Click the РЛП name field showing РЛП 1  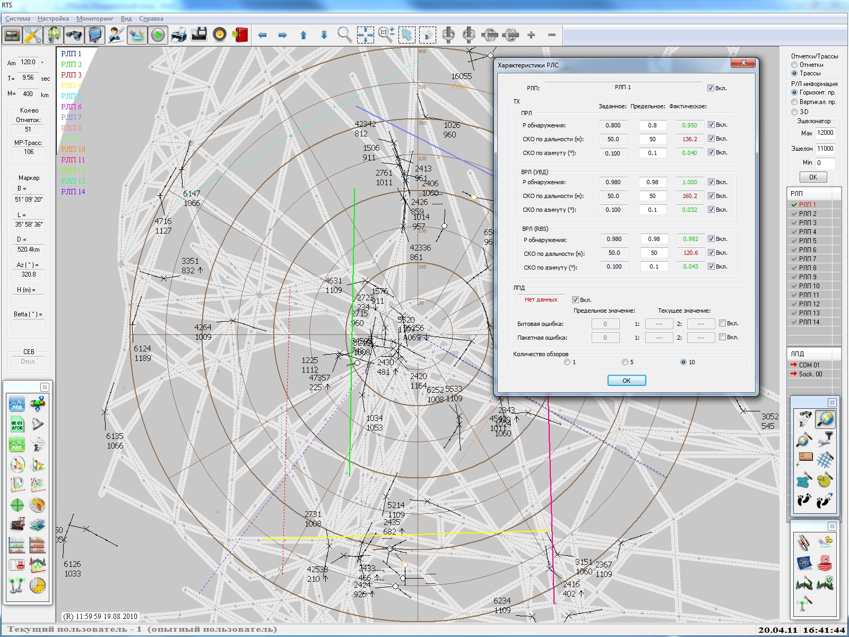tap(623, 88)
